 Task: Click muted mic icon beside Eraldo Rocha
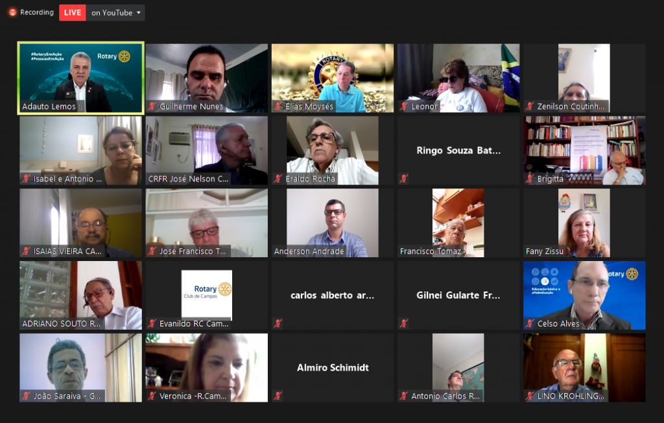click(278, 179)
